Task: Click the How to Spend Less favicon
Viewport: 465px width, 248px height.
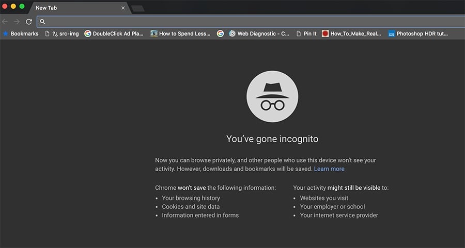Action: point(153,34)
